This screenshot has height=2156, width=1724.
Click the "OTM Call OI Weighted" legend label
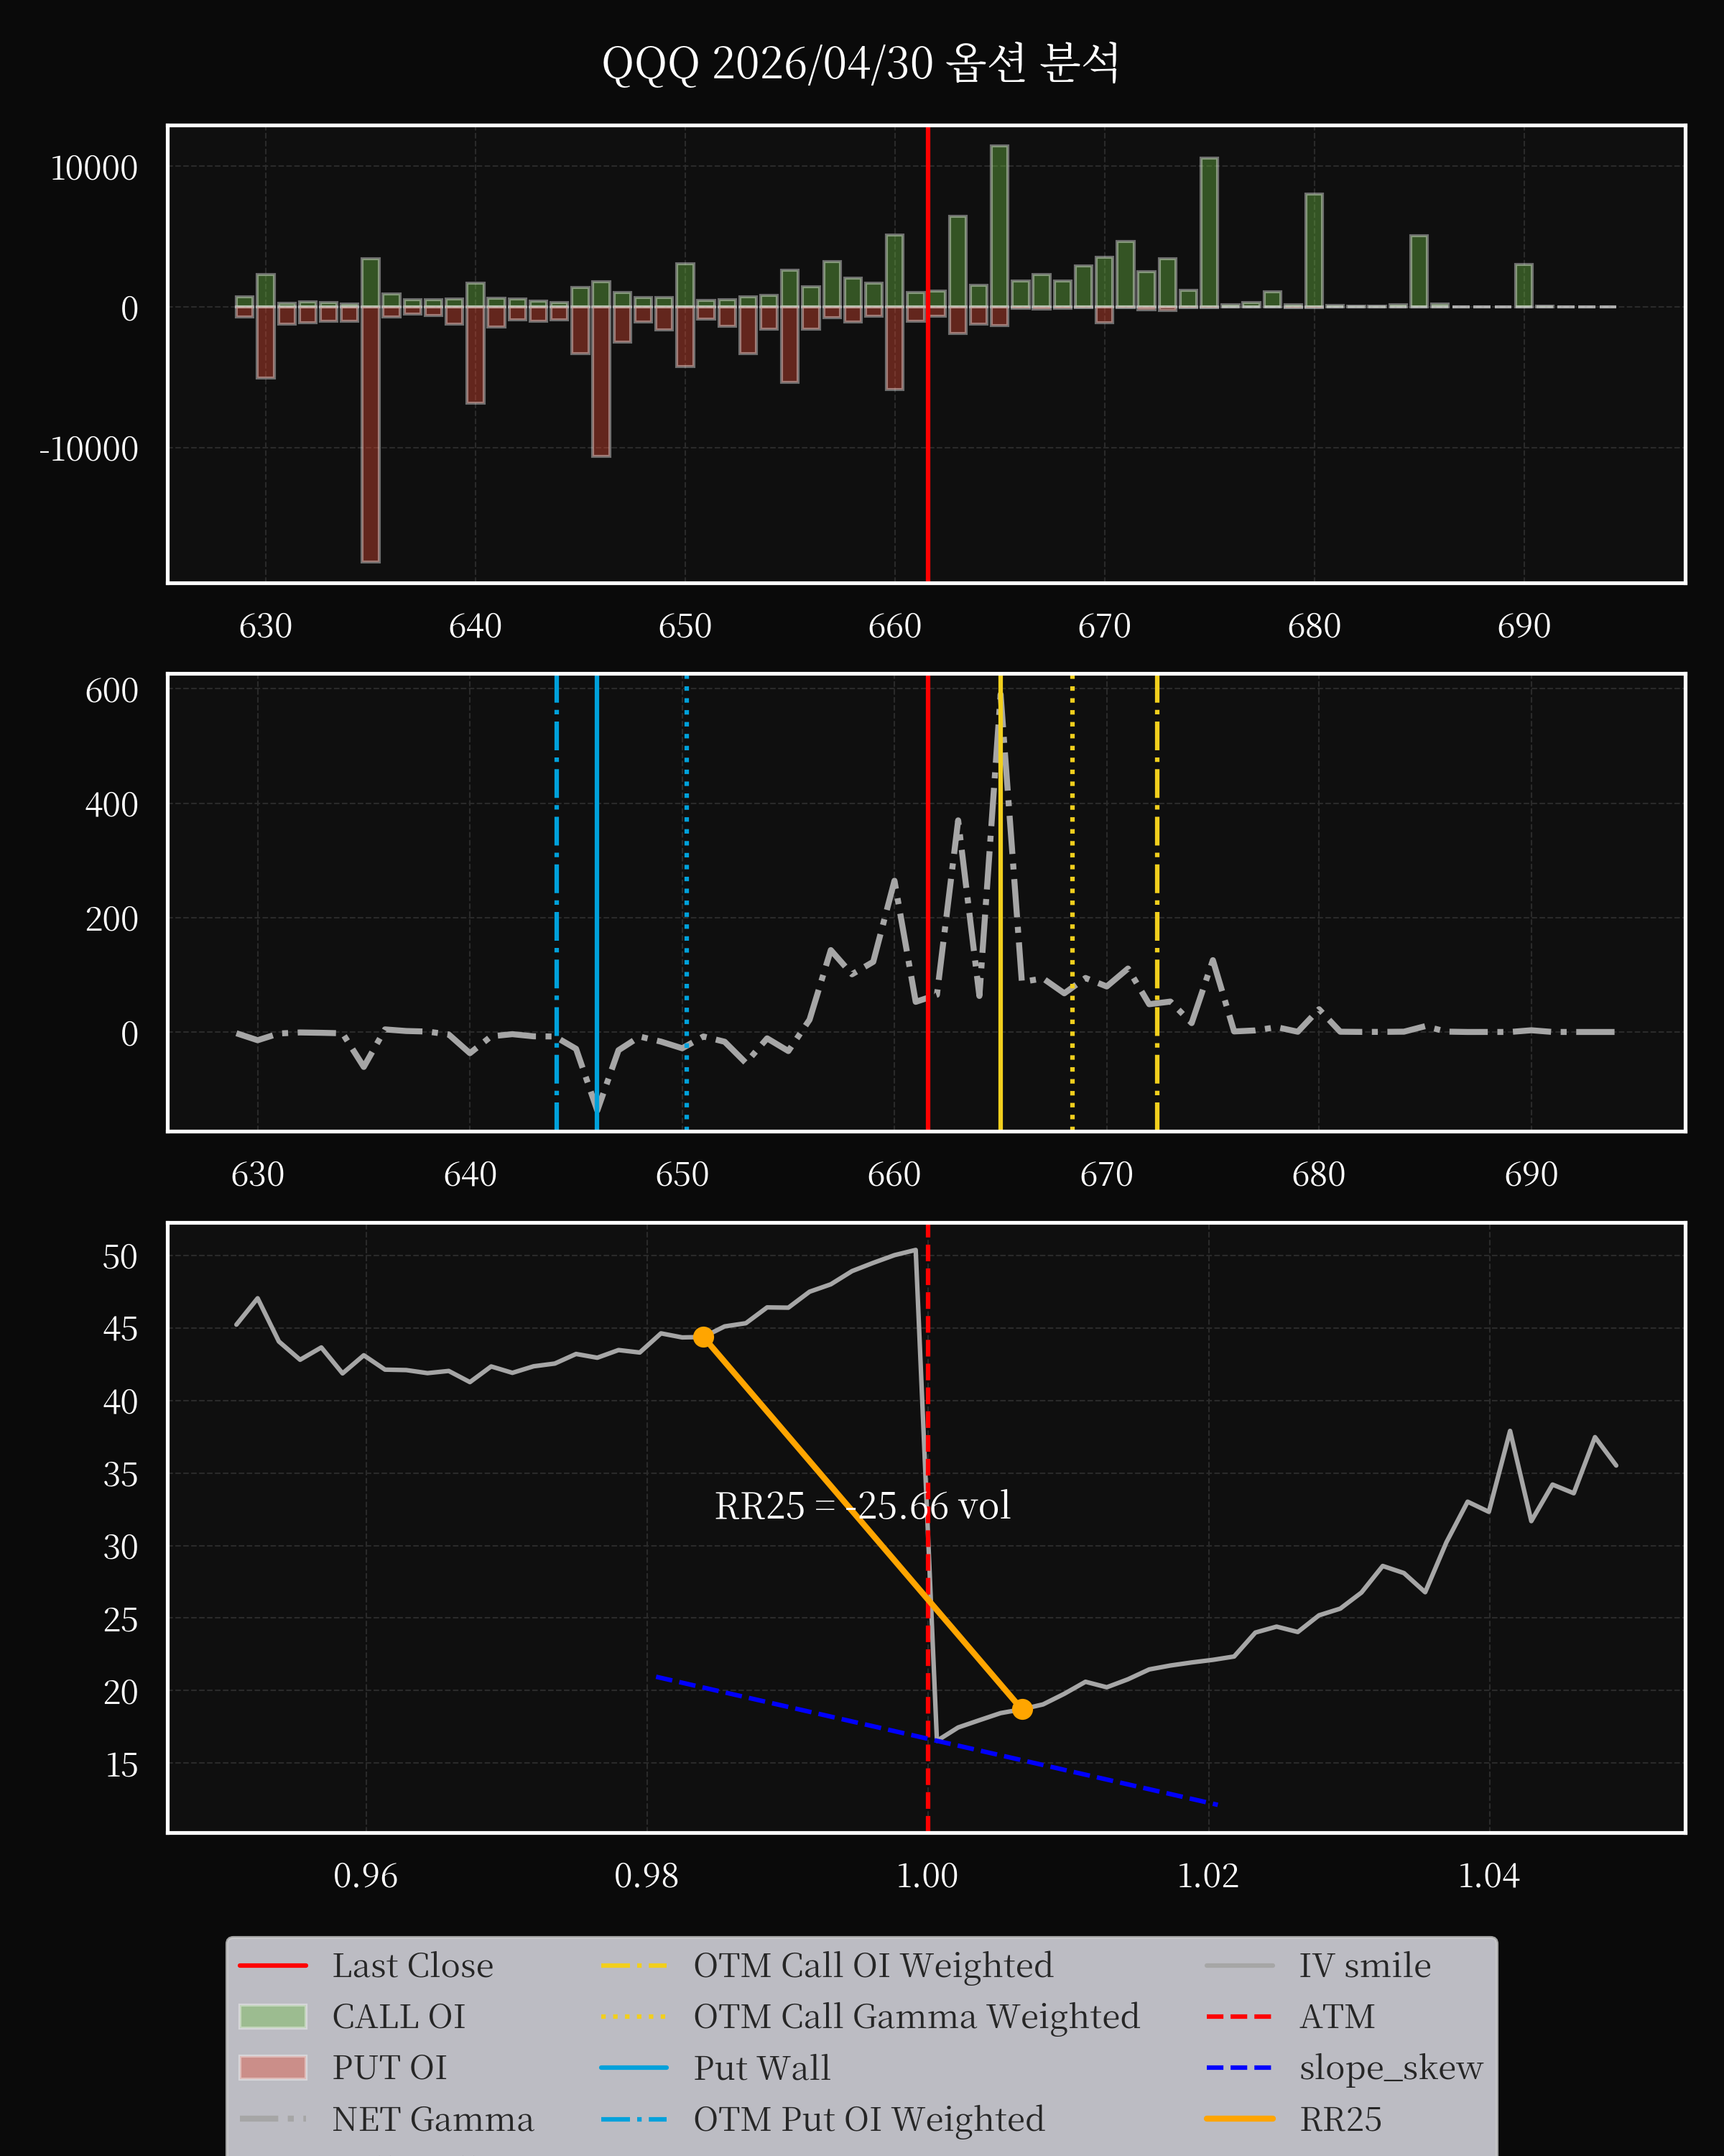[873, 1965]
